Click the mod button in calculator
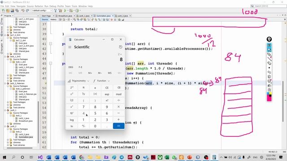The width and height of the screenshot is (287, 161). pyautogui.click(x=118, y=94)
